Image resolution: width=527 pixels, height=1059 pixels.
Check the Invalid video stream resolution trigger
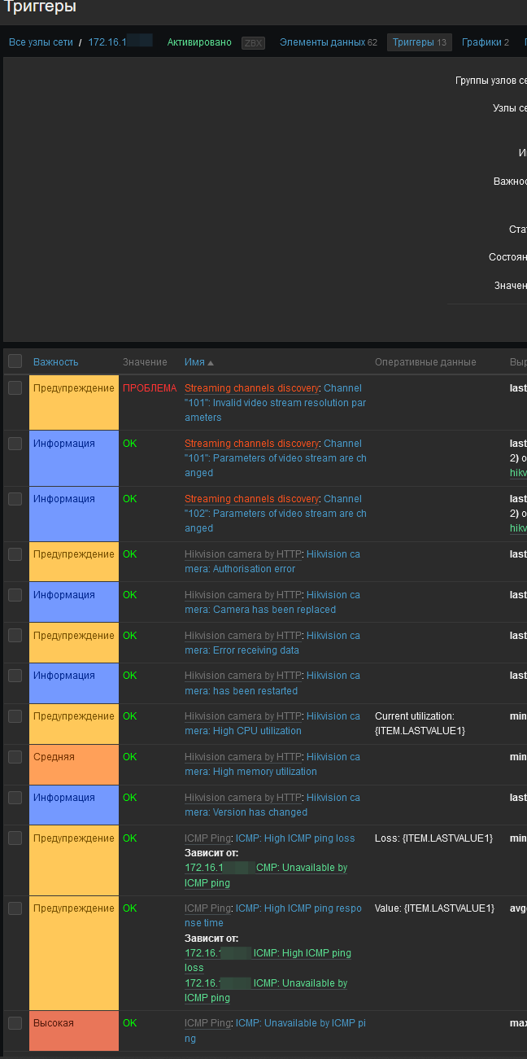click(15, 388)
